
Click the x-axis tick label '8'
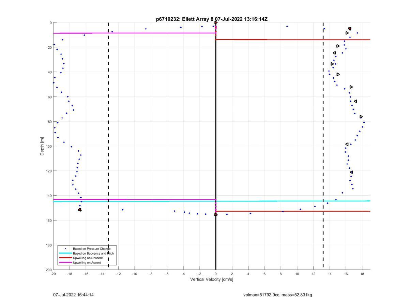click(x=281, y=274)
